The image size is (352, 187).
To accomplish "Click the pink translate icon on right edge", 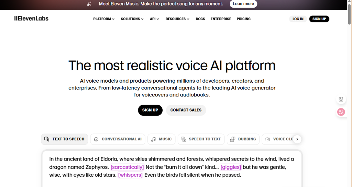I will pyautogui.click(x=341, y=112).
